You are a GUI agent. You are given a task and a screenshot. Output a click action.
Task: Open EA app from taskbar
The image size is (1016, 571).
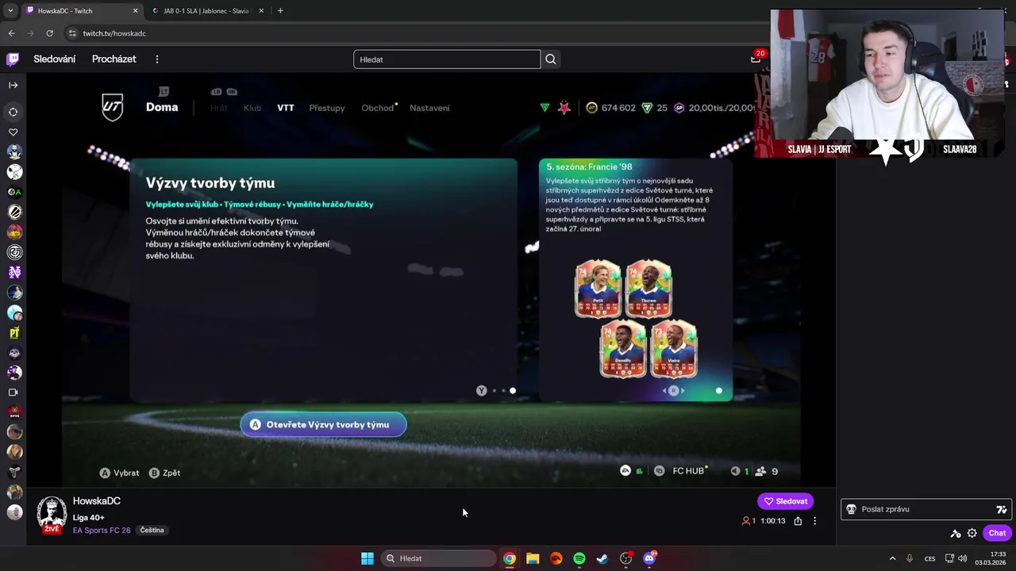tap(556, 558)
